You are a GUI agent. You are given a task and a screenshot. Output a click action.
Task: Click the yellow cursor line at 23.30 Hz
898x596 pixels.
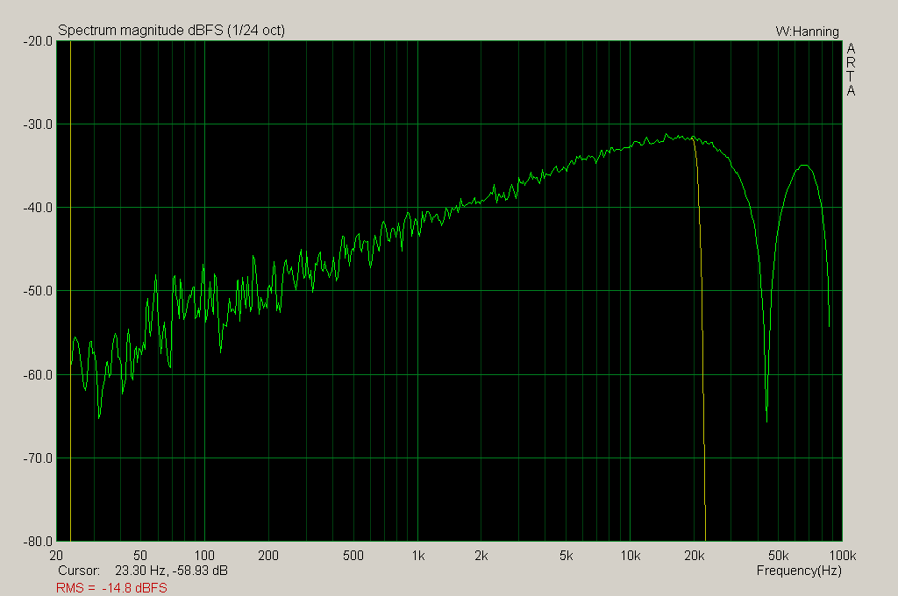click(x=70, y=291)
